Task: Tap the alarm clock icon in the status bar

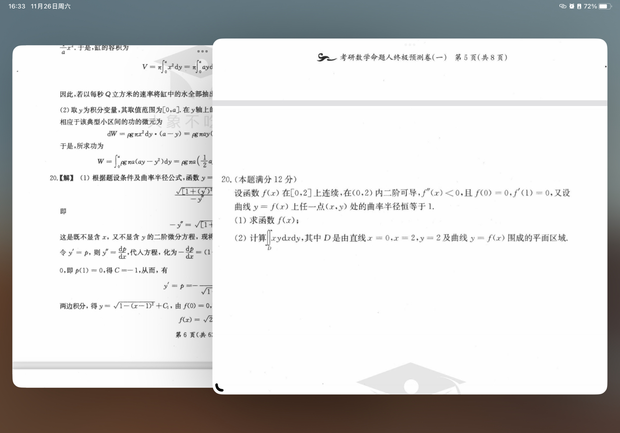Action: coord(571,6)
